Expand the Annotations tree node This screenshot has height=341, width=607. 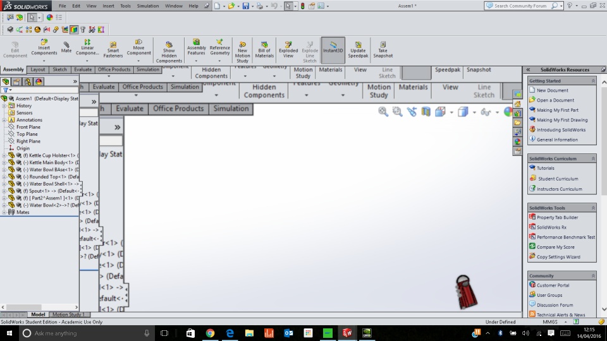(4, 120)
